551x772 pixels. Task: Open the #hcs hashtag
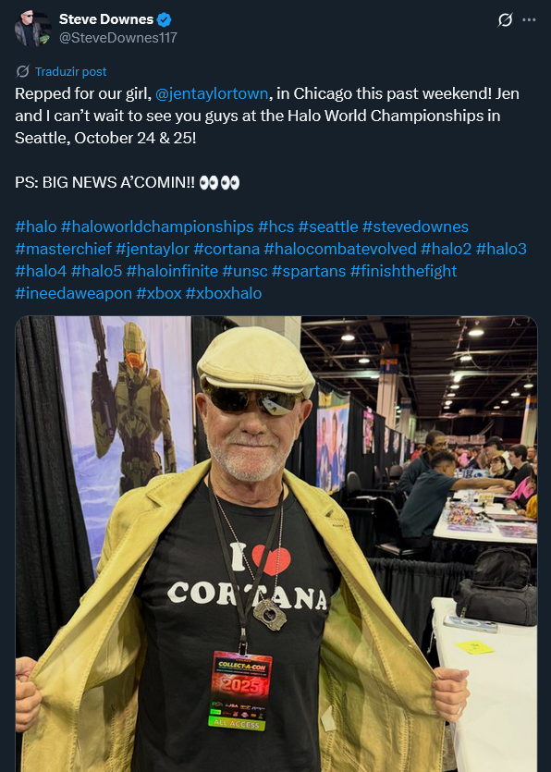pos(275,227)
